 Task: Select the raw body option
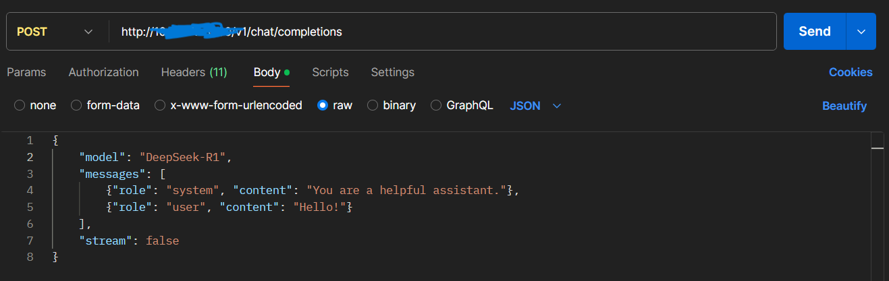coord(335,105)
